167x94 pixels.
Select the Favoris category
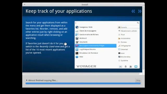pos(128,27)
